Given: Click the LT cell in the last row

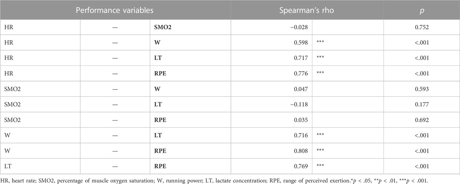Looking at the screenshot, I should coord(7,166).
